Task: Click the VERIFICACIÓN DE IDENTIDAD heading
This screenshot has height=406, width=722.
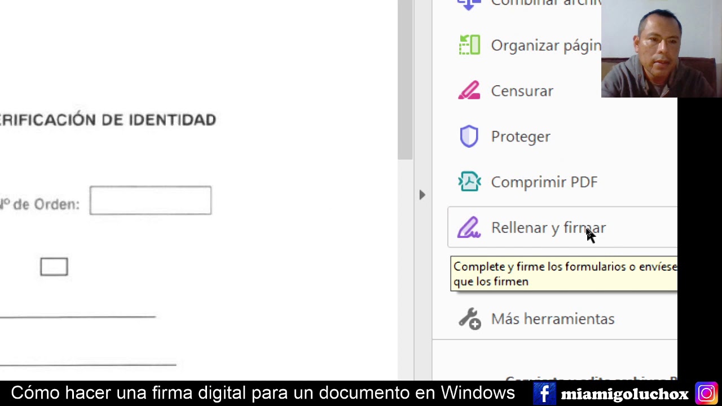Action: coord(108,120)
